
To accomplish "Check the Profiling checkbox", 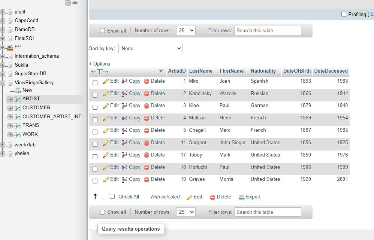I will click(x=344, y=14).
